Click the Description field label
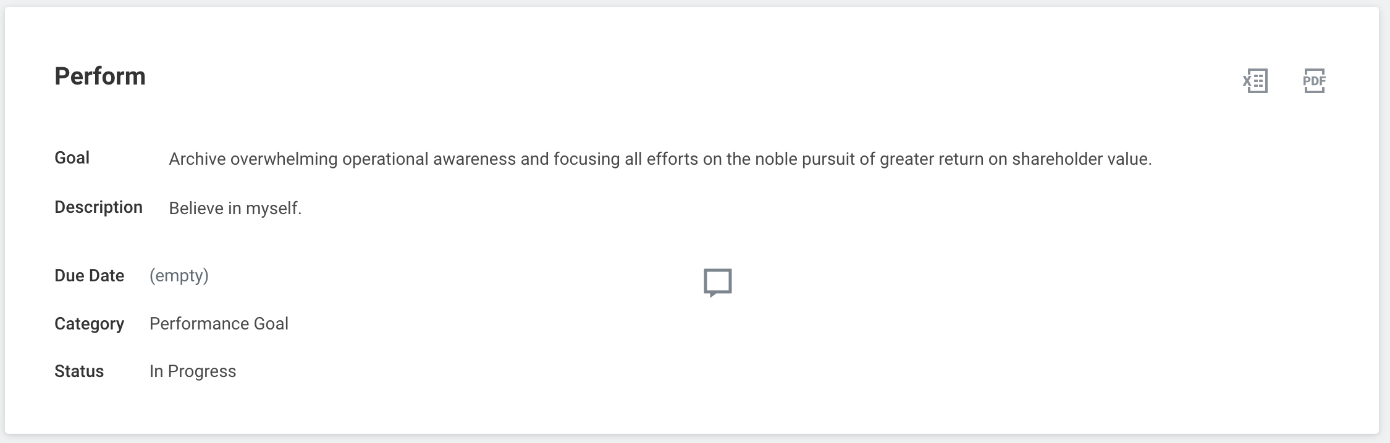Screen dimensions: 1390x443 tap(98, 207)
